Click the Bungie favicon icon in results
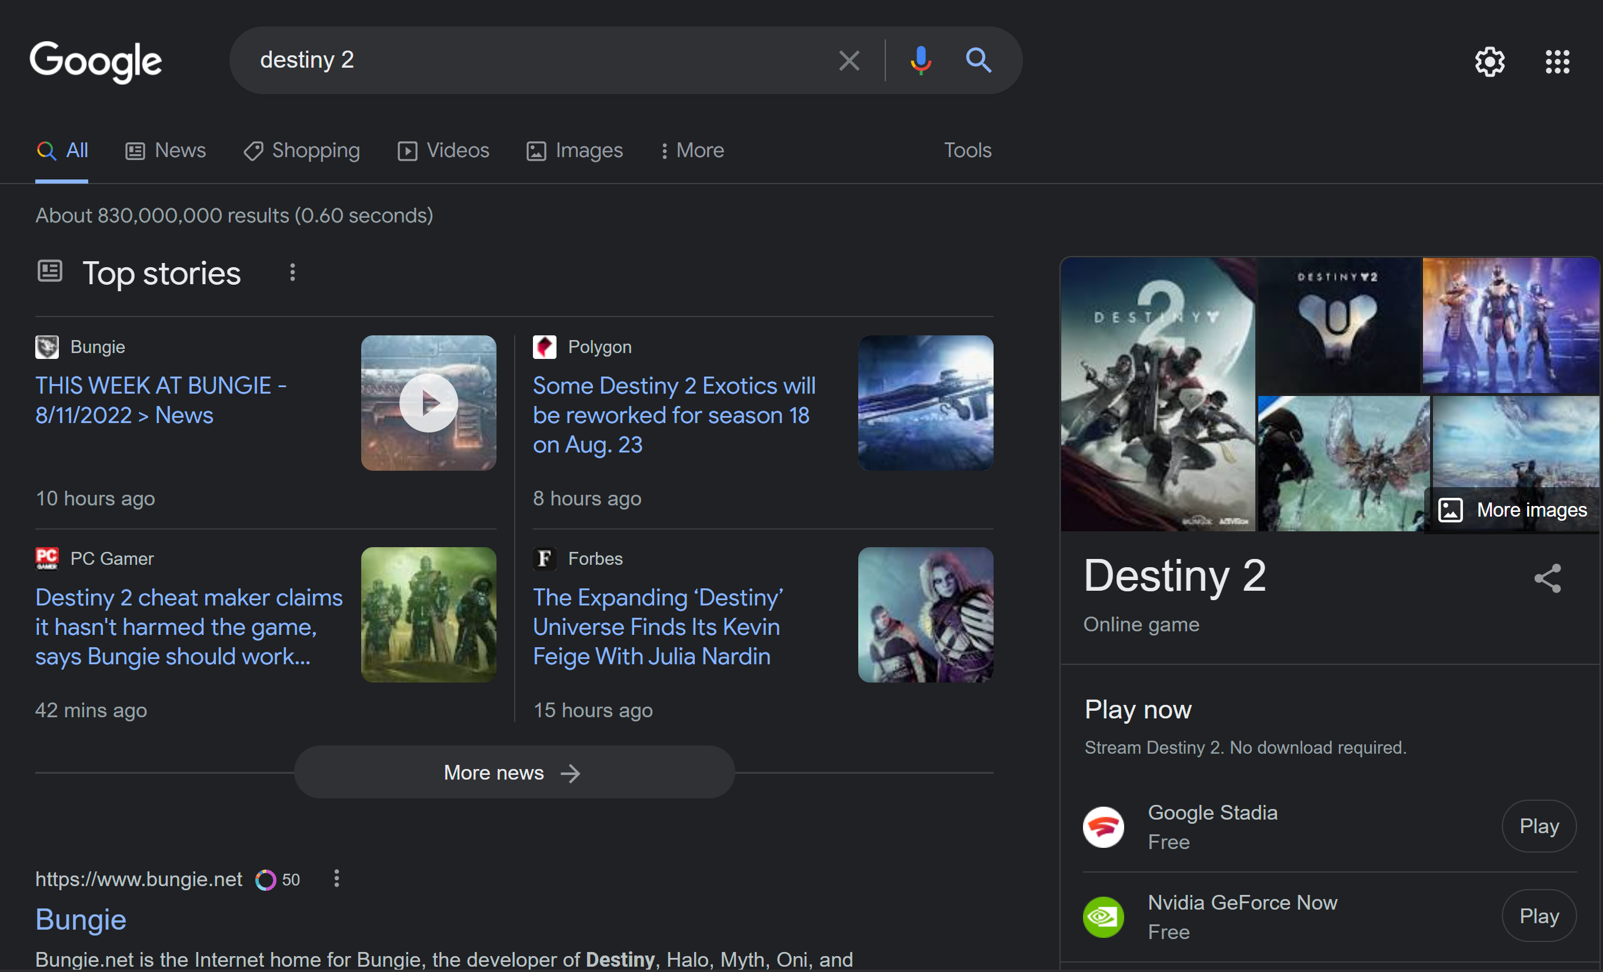Viewport: 1603px width, 972px height. [x=47, y=346]
